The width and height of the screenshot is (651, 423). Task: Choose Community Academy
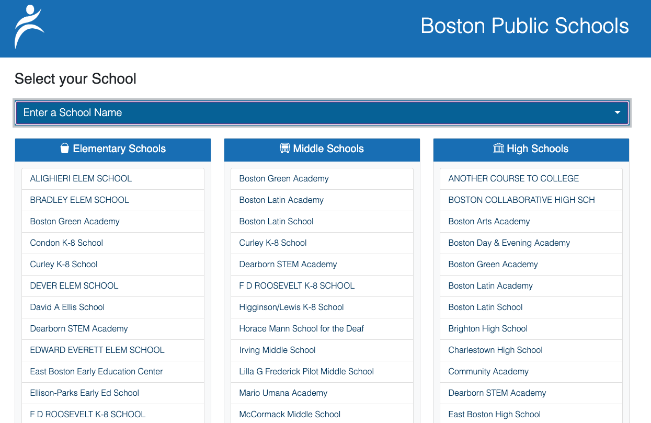tap(531, 372)
